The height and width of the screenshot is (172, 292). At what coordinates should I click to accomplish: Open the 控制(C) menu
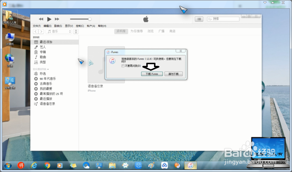click(80, 26)
